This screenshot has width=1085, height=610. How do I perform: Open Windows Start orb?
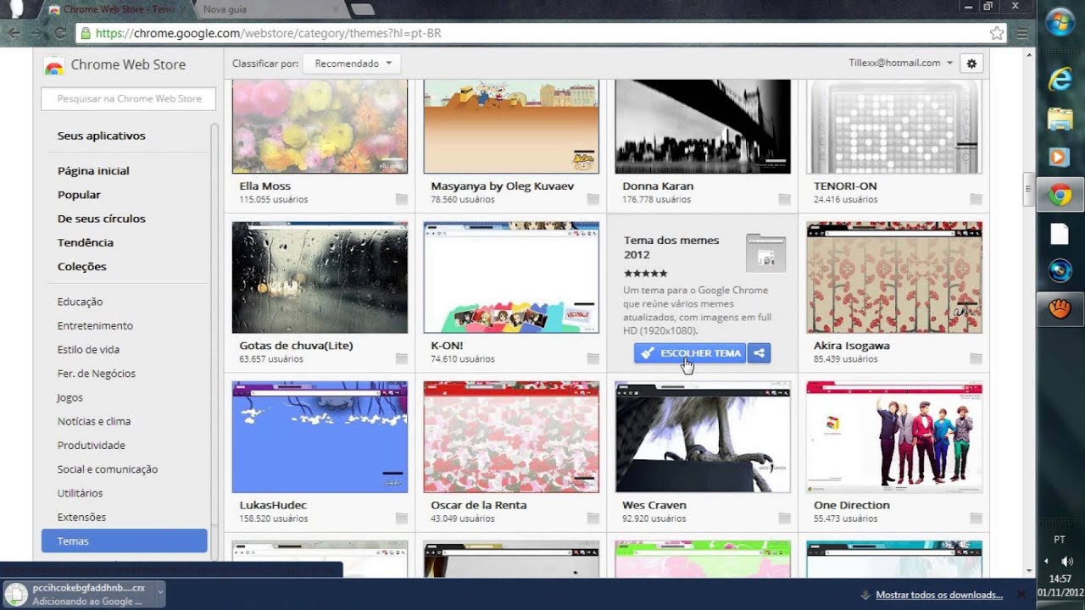(1060, 22)
